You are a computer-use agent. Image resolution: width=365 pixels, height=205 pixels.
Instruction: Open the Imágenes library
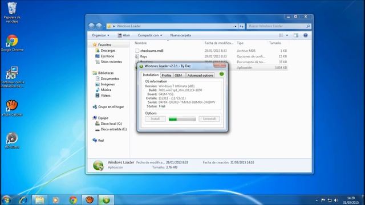coord(105,84)
